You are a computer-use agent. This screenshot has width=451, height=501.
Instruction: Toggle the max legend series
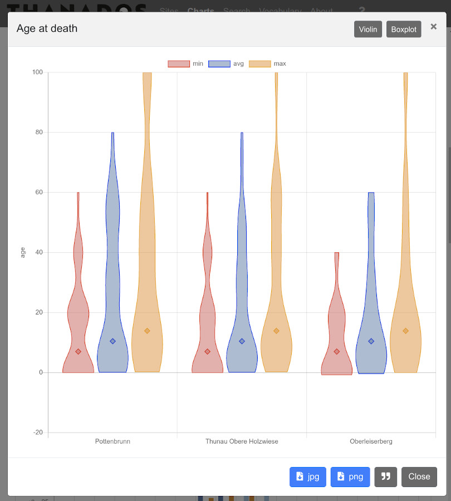point(267,63)
